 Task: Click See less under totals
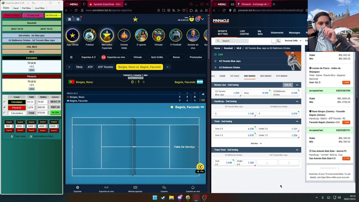tap(256, 143)
